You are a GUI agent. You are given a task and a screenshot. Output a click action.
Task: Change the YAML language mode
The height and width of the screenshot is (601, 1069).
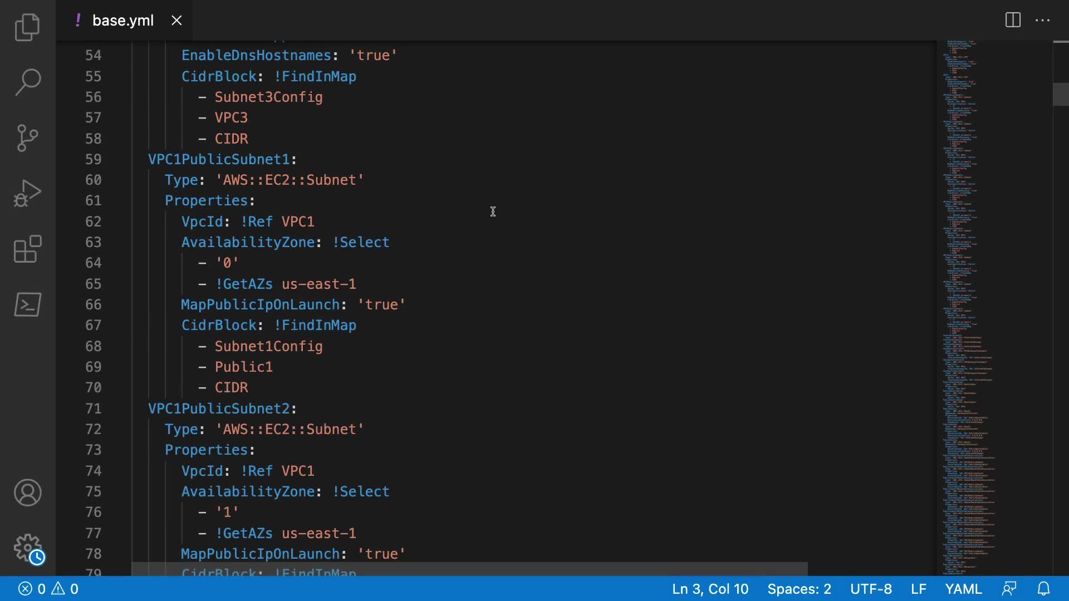point(963,589)
